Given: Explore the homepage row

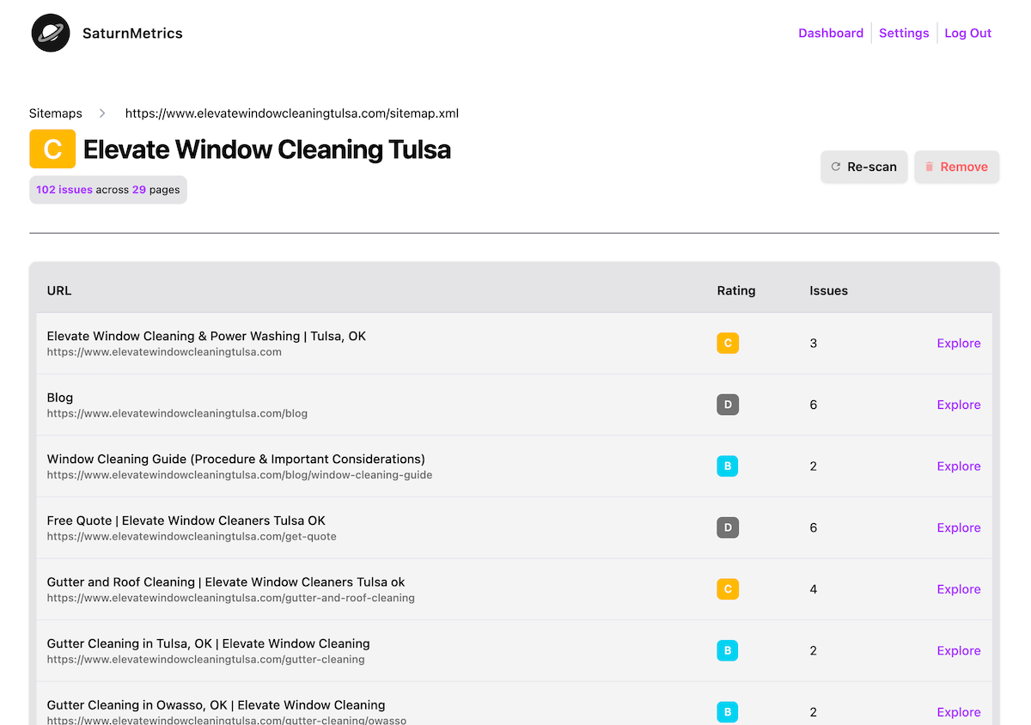Looking at the screenshot, I should [x=959, y=344].
